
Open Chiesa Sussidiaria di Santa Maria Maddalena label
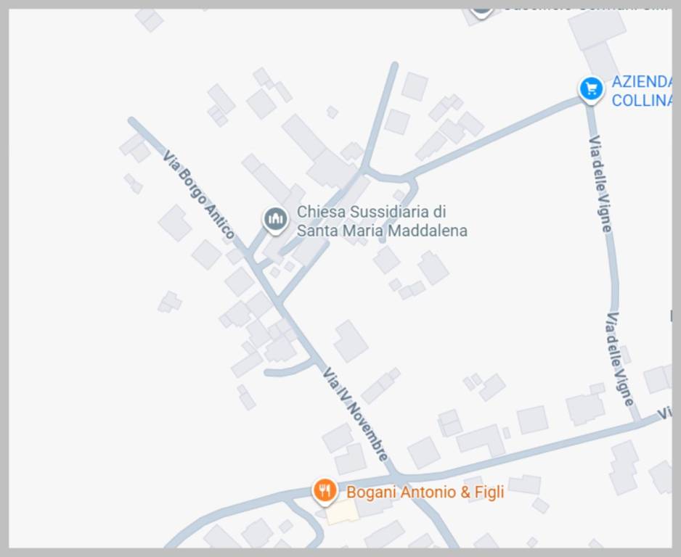382,221
